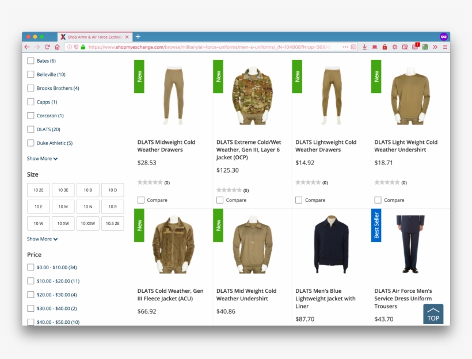Image resolution: width=472 pixels, height=359 pixels.
Task: Check Compare for DLATS Midweight Cold Weather Drawers
Action: tap(141, 200)
